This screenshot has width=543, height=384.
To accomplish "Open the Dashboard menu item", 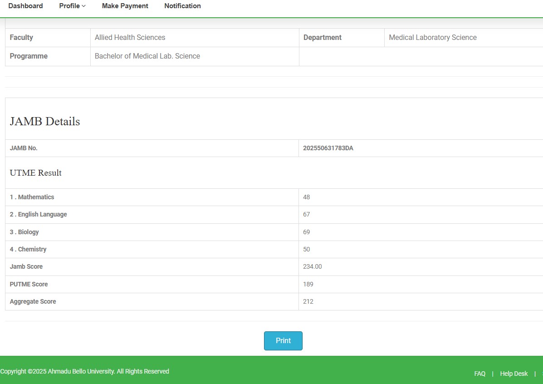I will pyautogui.click(x=25, y=6).
